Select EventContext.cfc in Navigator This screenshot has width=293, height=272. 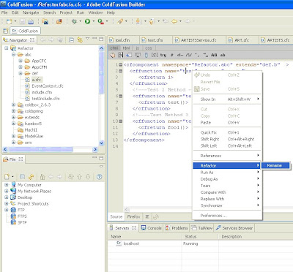coord(48,86)
